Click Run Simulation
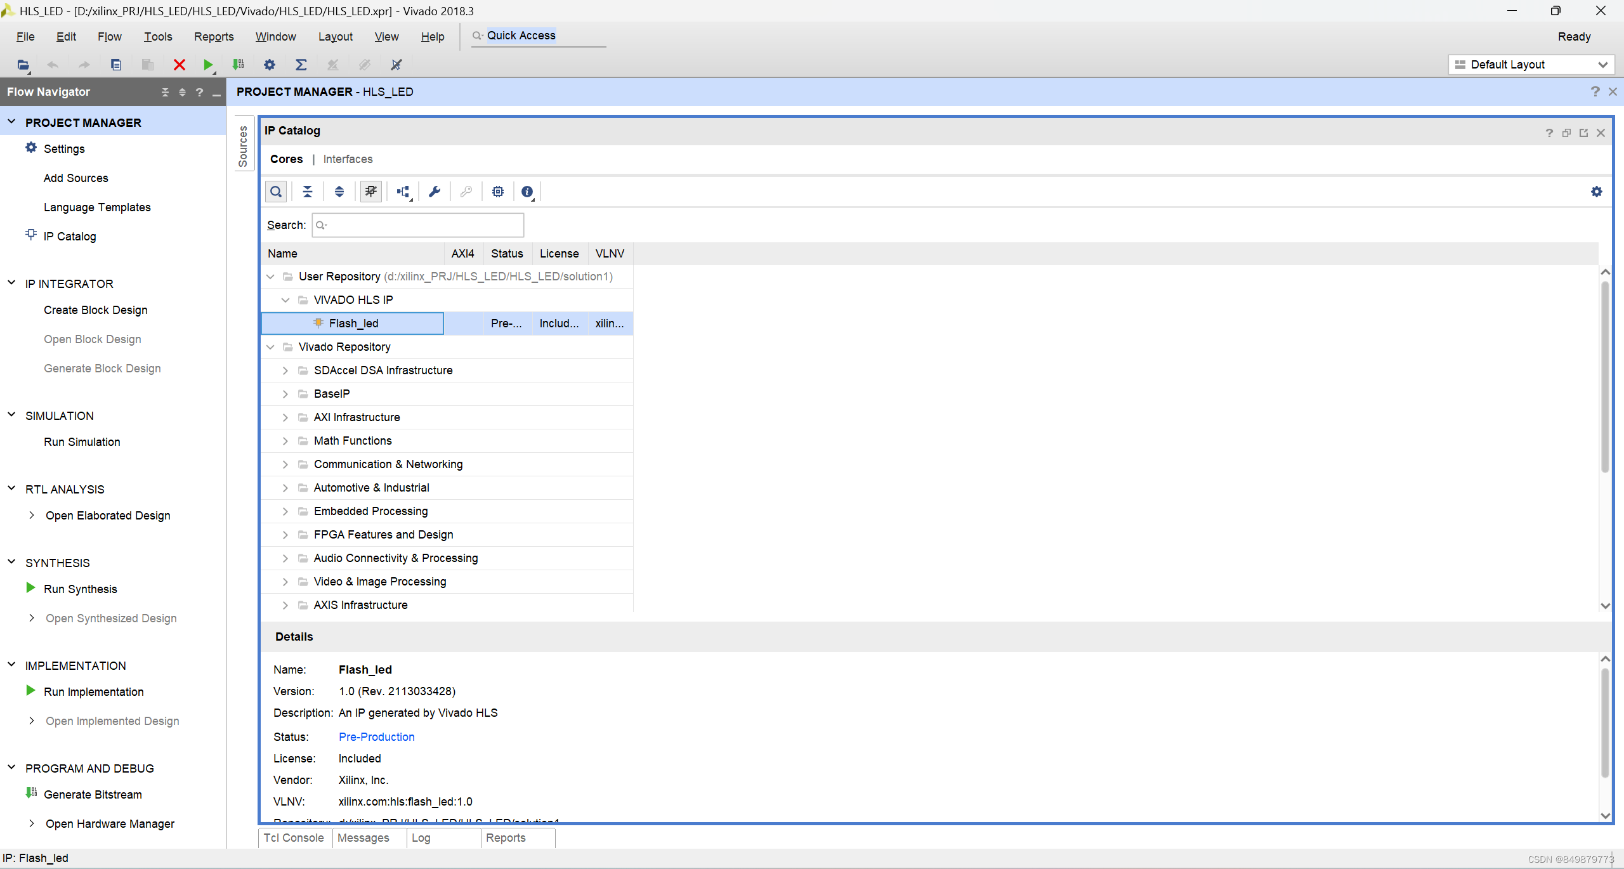The height and width of the screenshot is (869, 1624). click(82, 442)
